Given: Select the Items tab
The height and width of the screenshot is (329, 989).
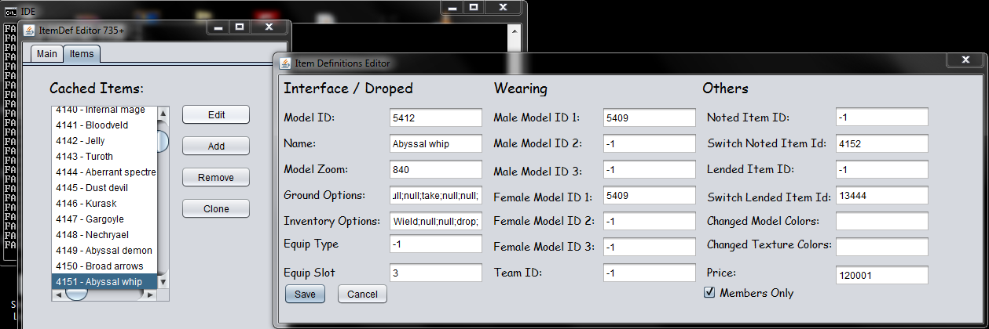Looking at the screenshot, I should point(81,53).
